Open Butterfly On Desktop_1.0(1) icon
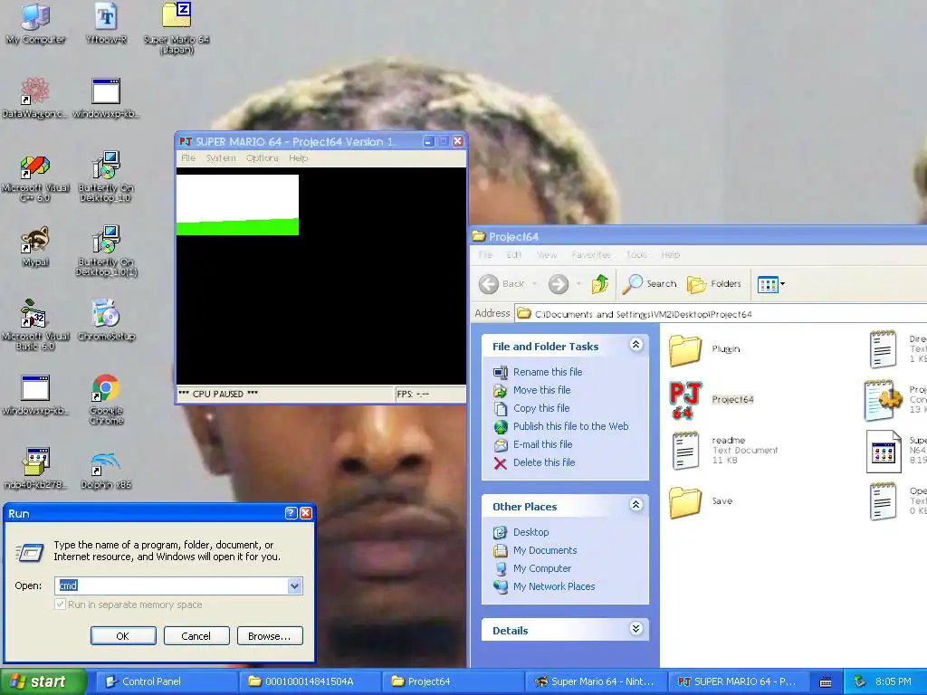 pyautogui.click(x=107, y=251)
